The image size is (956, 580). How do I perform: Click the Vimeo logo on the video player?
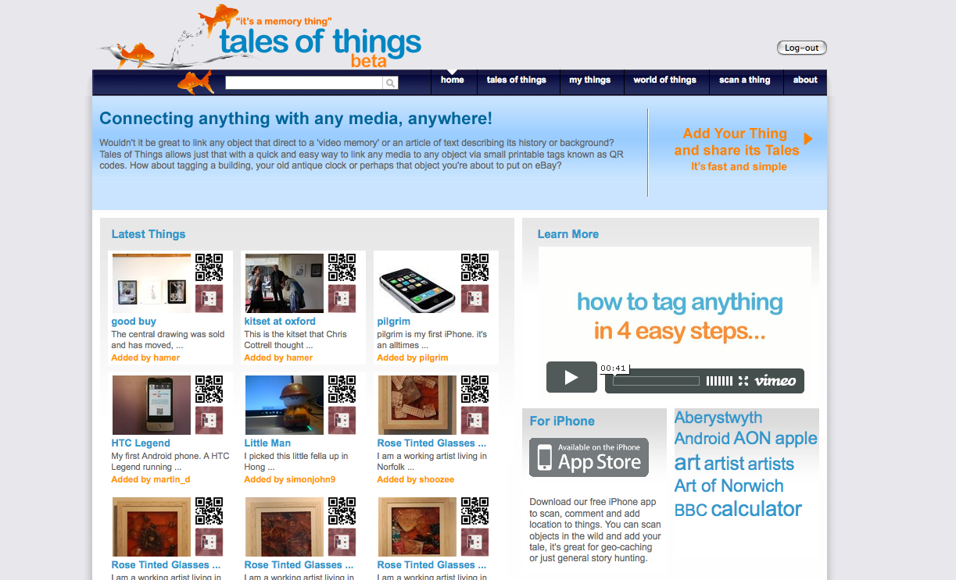point(775,381)
